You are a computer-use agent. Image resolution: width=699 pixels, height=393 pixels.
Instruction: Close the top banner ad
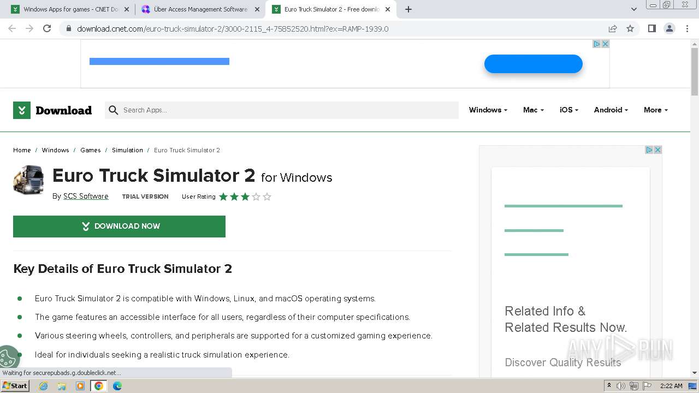pos(605,44)
